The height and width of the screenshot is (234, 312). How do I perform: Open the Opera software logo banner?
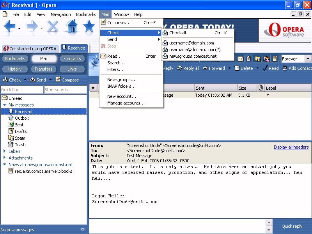coord(285,30)
